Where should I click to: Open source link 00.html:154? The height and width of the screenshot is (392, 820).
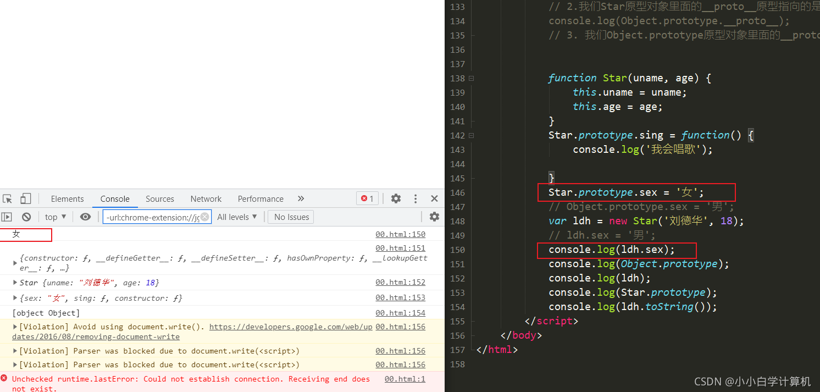coord(400,313)
